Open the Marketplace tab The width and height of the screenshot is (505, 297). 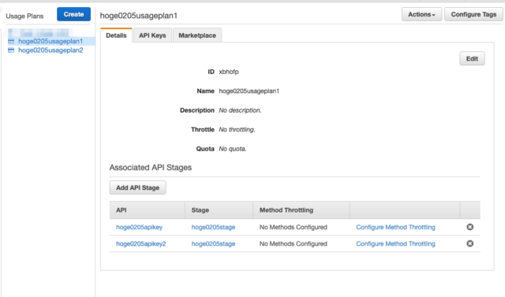(x=197, y=35)
